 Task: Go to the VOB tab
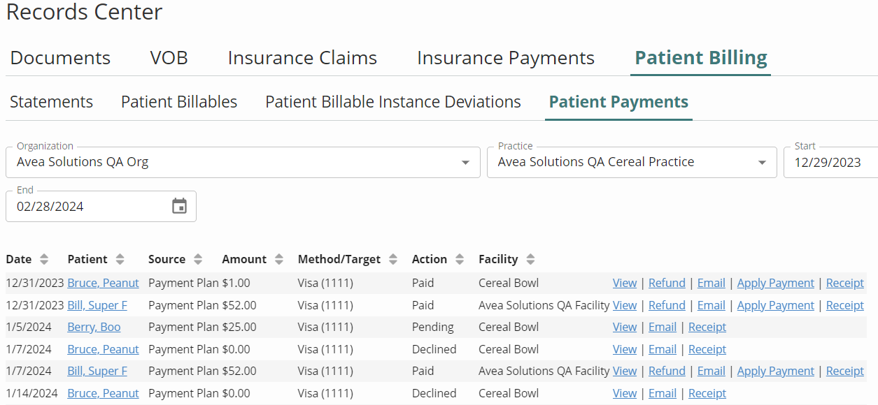[x=169, y=57]
